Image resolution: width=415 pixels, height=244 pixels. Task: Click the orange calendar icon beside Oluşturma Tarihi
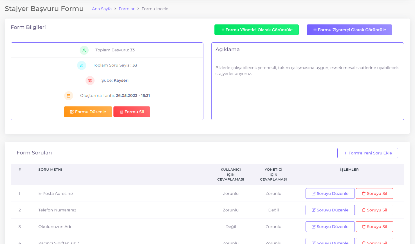point(69,96)
